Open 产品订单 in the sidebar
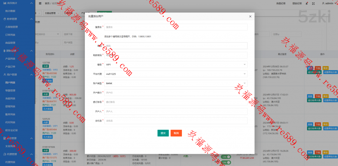 (x=10, y=67)
